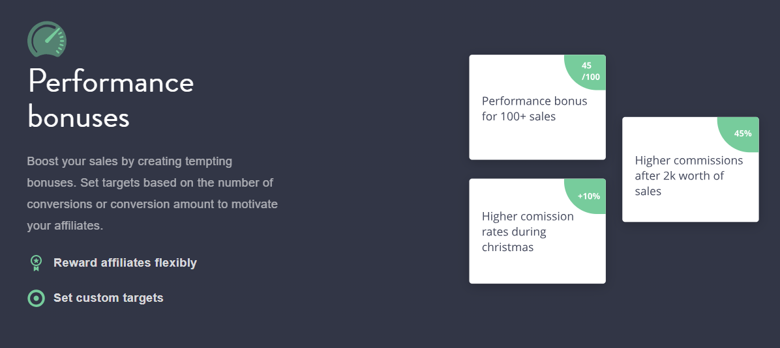Click the 45/100 green corner badge
The image size is (780, 348).
(x=586, y=72)
